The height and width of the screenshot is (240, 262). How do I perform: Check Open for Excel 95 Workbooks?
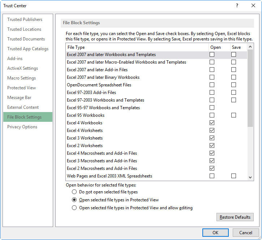(x=212, y=115)
